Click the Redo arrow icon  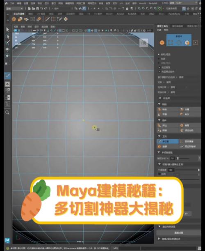coord(46,8)
